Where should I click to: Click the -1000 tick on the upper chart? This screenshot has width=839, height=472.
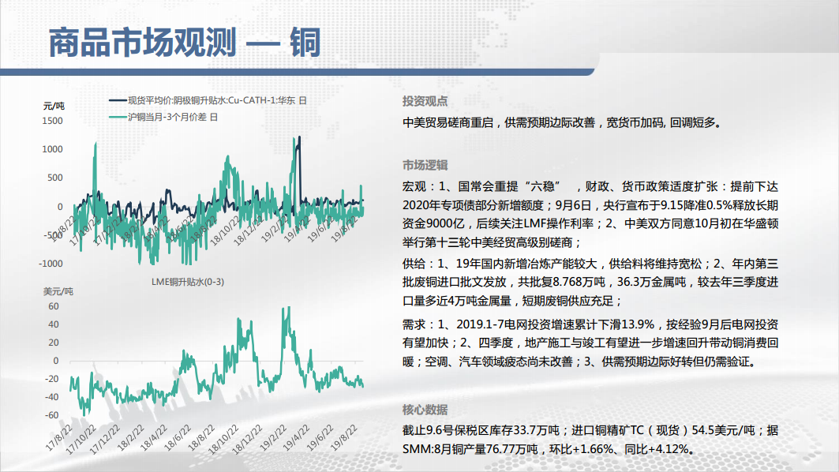[x=51, y=263]
